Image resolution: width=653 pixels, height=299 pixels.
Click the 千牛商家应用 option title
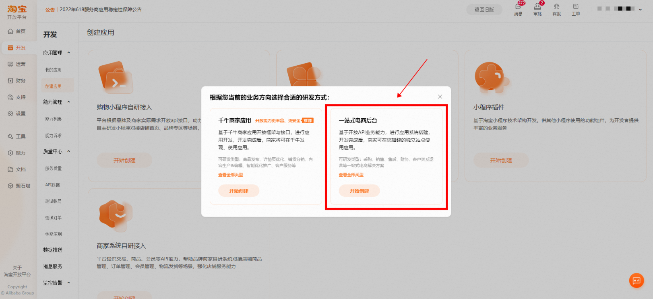(x=235, y=120)
